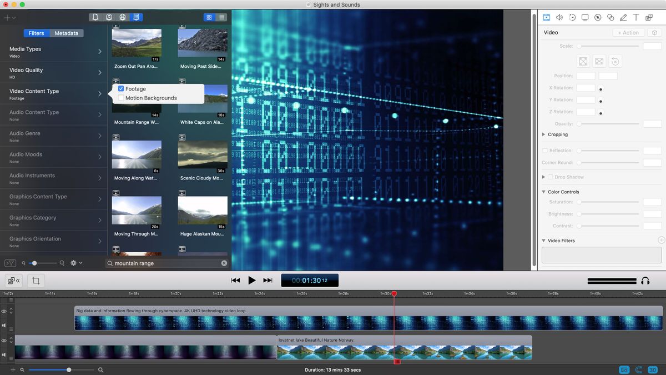Select the globe media source icon
666x375 pixels.
click(123, 17)
